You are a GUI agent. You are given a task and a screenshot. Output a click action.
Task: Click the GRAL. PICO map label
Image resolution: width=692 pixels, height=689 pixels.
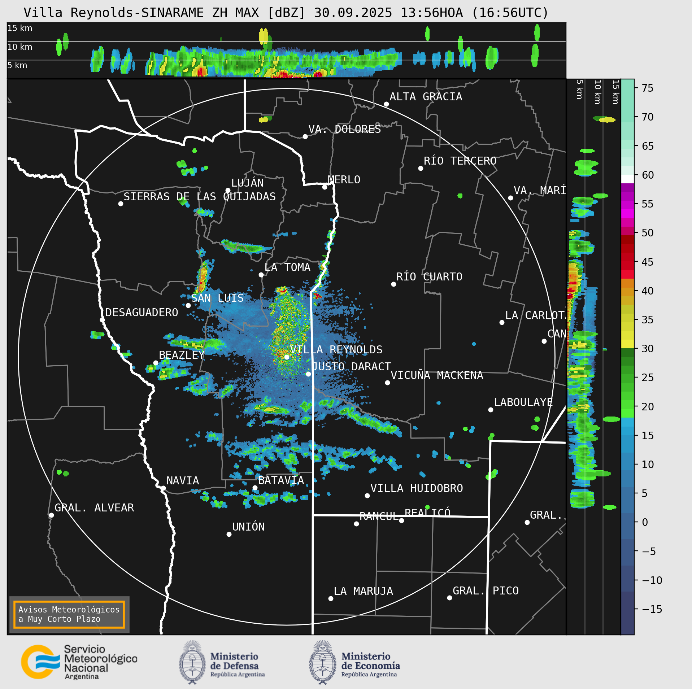click(486, 590)
